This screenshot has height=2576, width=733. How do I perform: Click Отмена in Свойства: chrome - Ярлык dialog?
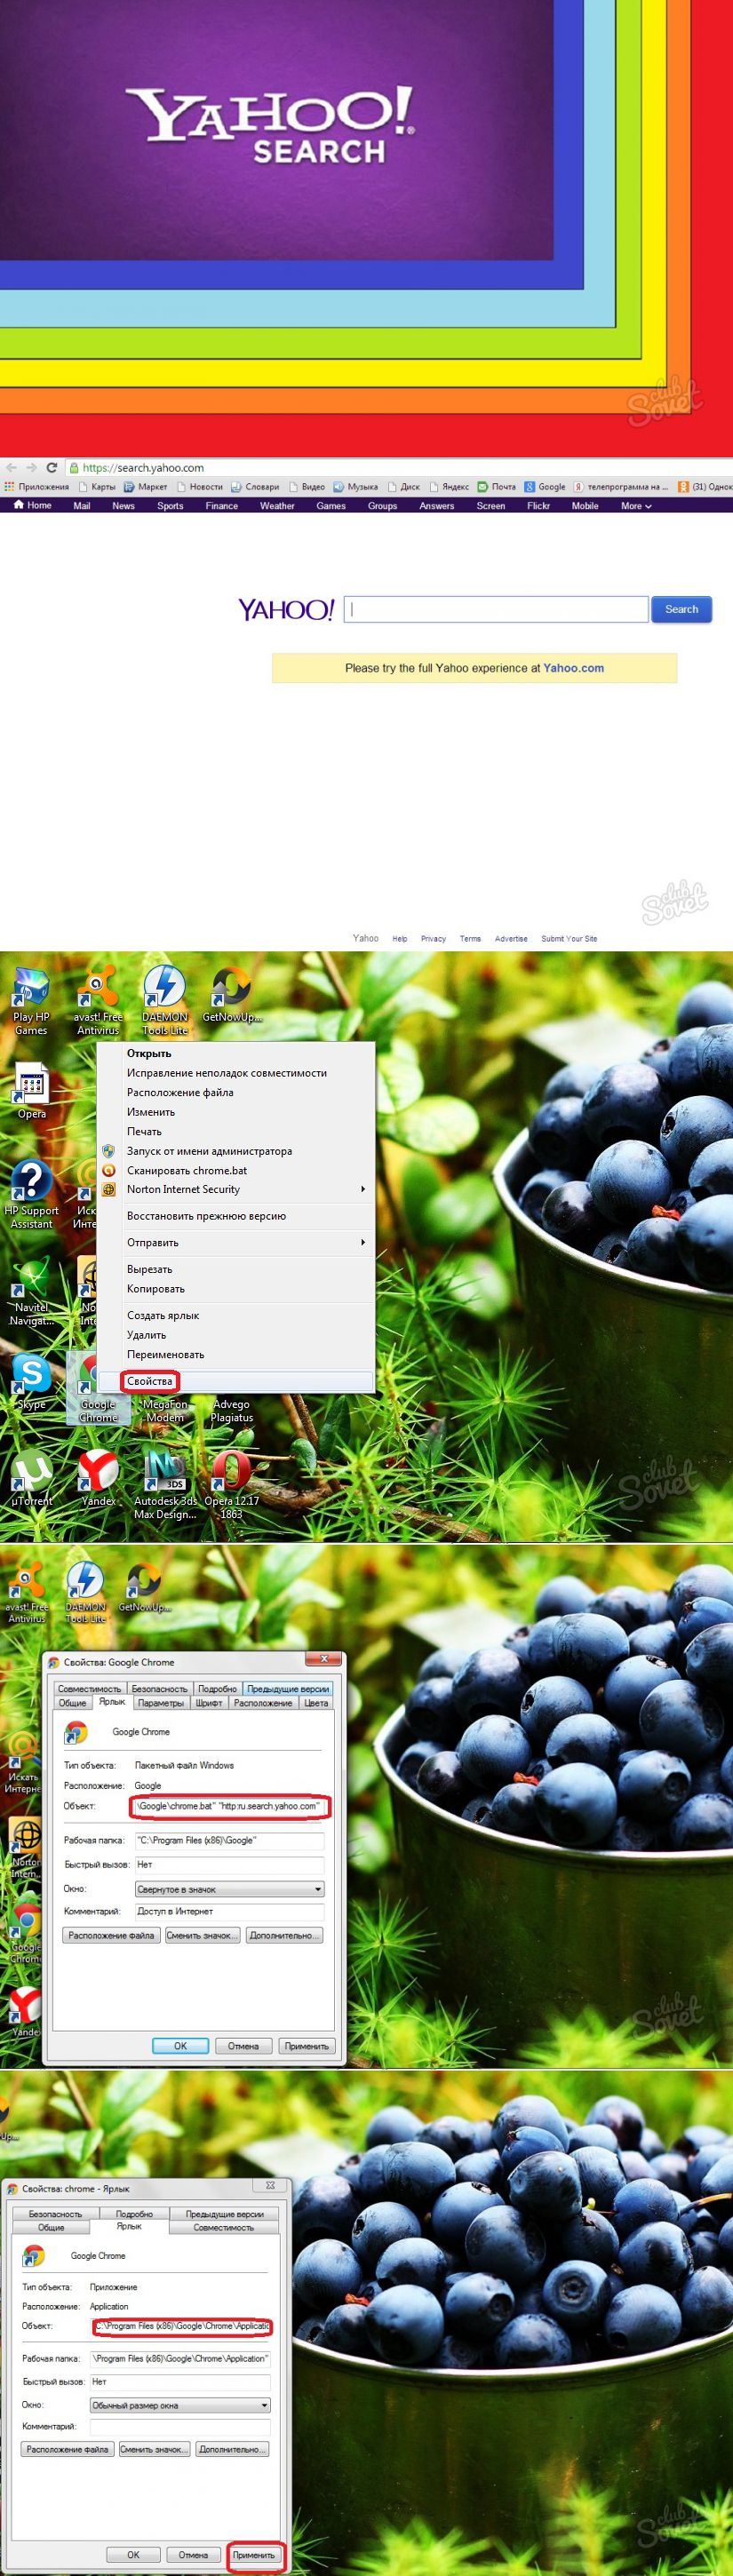[194, 2554]
